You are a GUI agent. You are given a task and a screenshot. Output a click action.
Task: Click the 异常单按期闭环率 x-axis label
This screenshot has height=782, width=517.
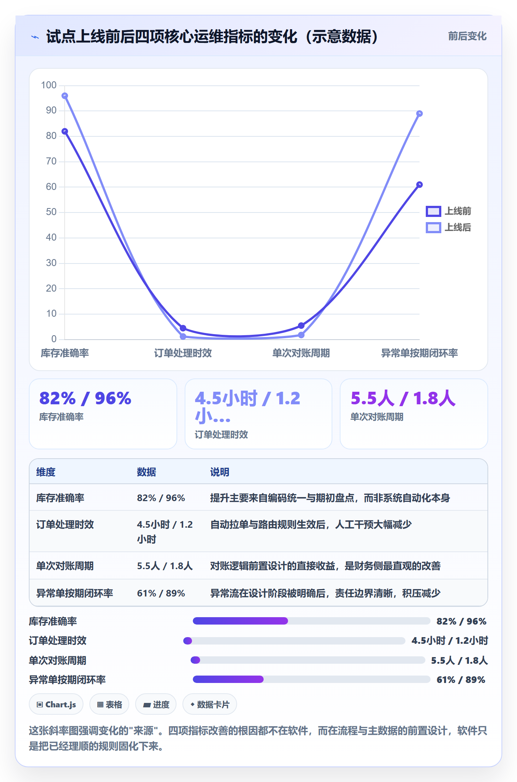[419, 353]
